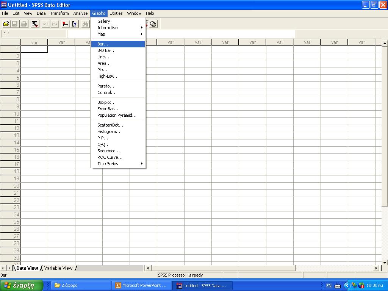388x291 pixels.
Task: Switch to the Variable View tab
Action: point(58,268)
